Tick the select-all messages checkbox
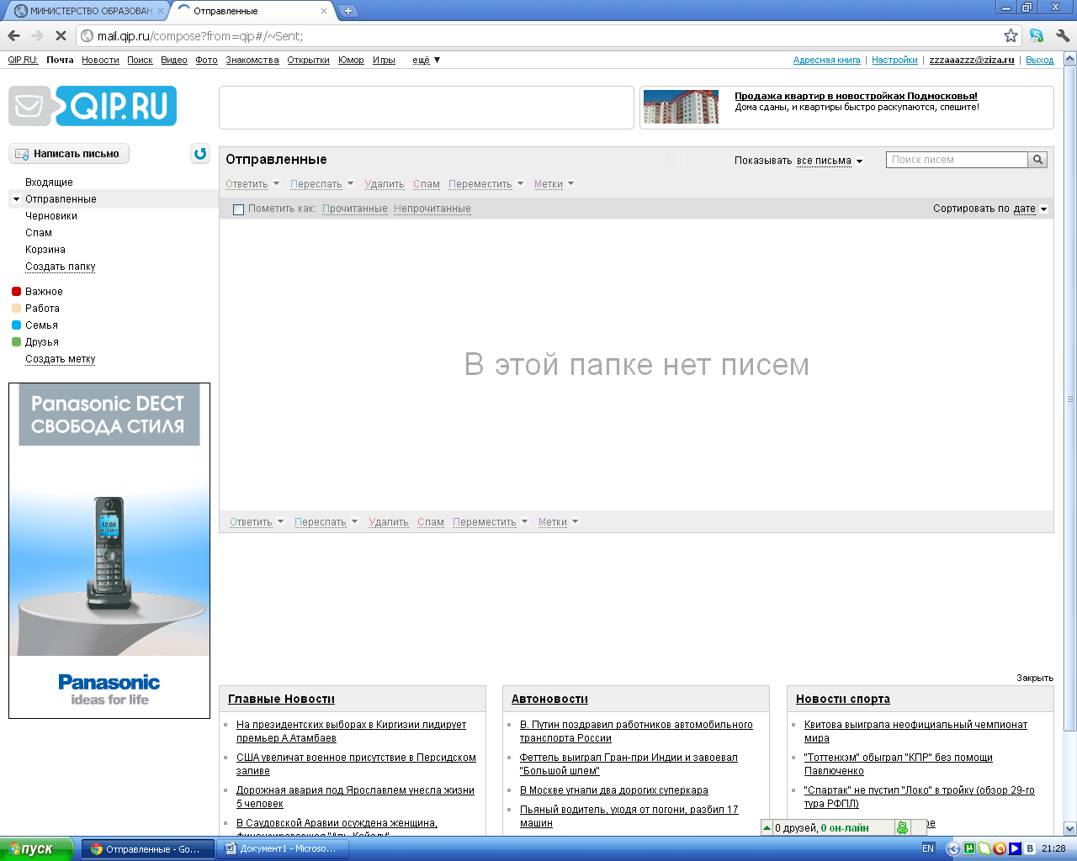1077x861 pixels. pos(238,209)
